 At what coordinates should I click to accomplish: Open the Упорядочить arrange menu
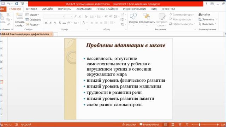point(147,20)
